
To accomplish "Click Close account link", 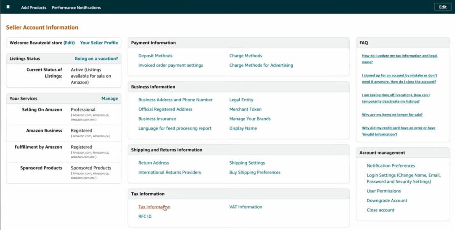I will pyautogui.click(x=380, y=210).
